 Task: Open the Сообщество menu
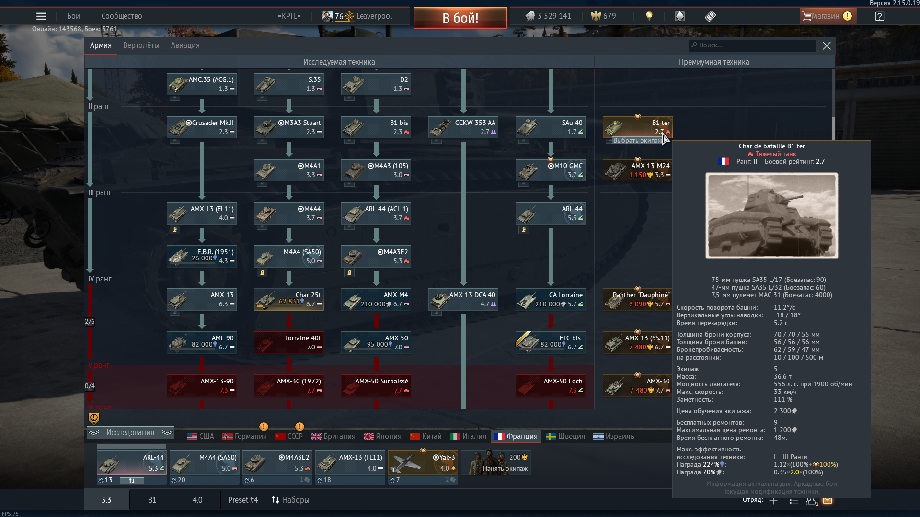tap(122, 16)
